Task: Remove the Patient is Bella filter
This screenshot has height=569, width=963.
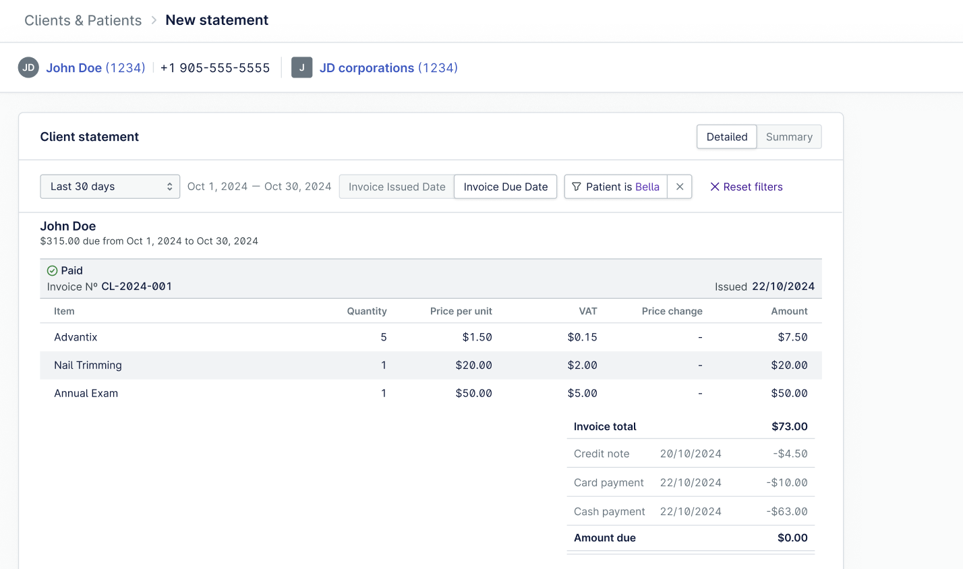Action: [x=680, y=187]
